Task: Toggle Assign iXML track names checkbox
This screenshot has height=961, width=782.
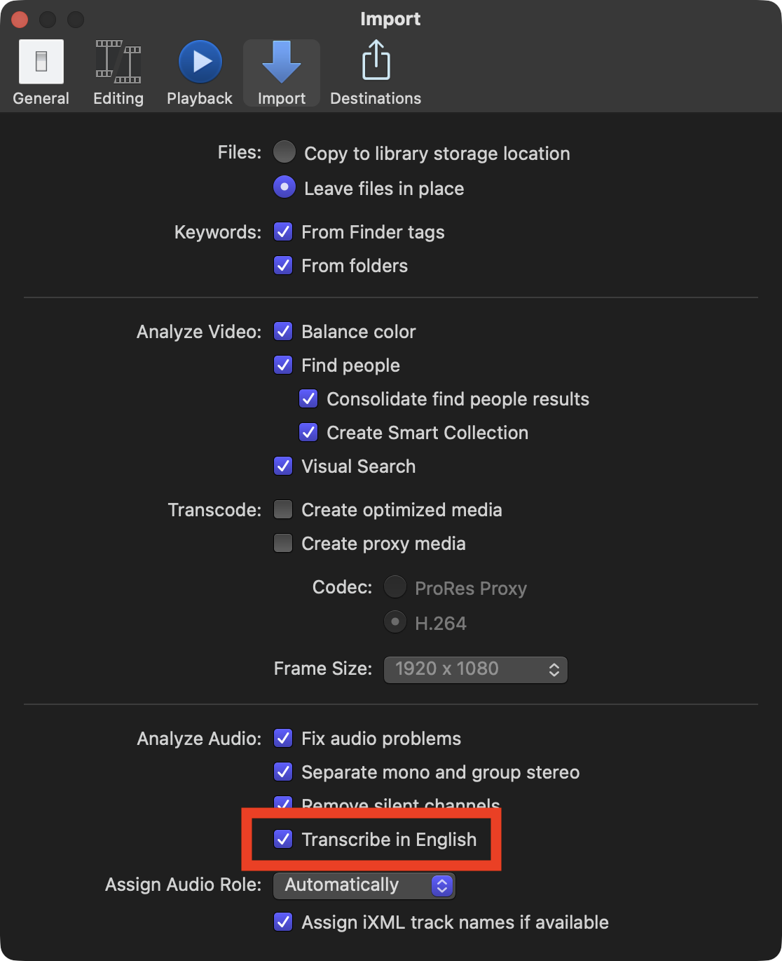Action: click(x=283, y=922)
